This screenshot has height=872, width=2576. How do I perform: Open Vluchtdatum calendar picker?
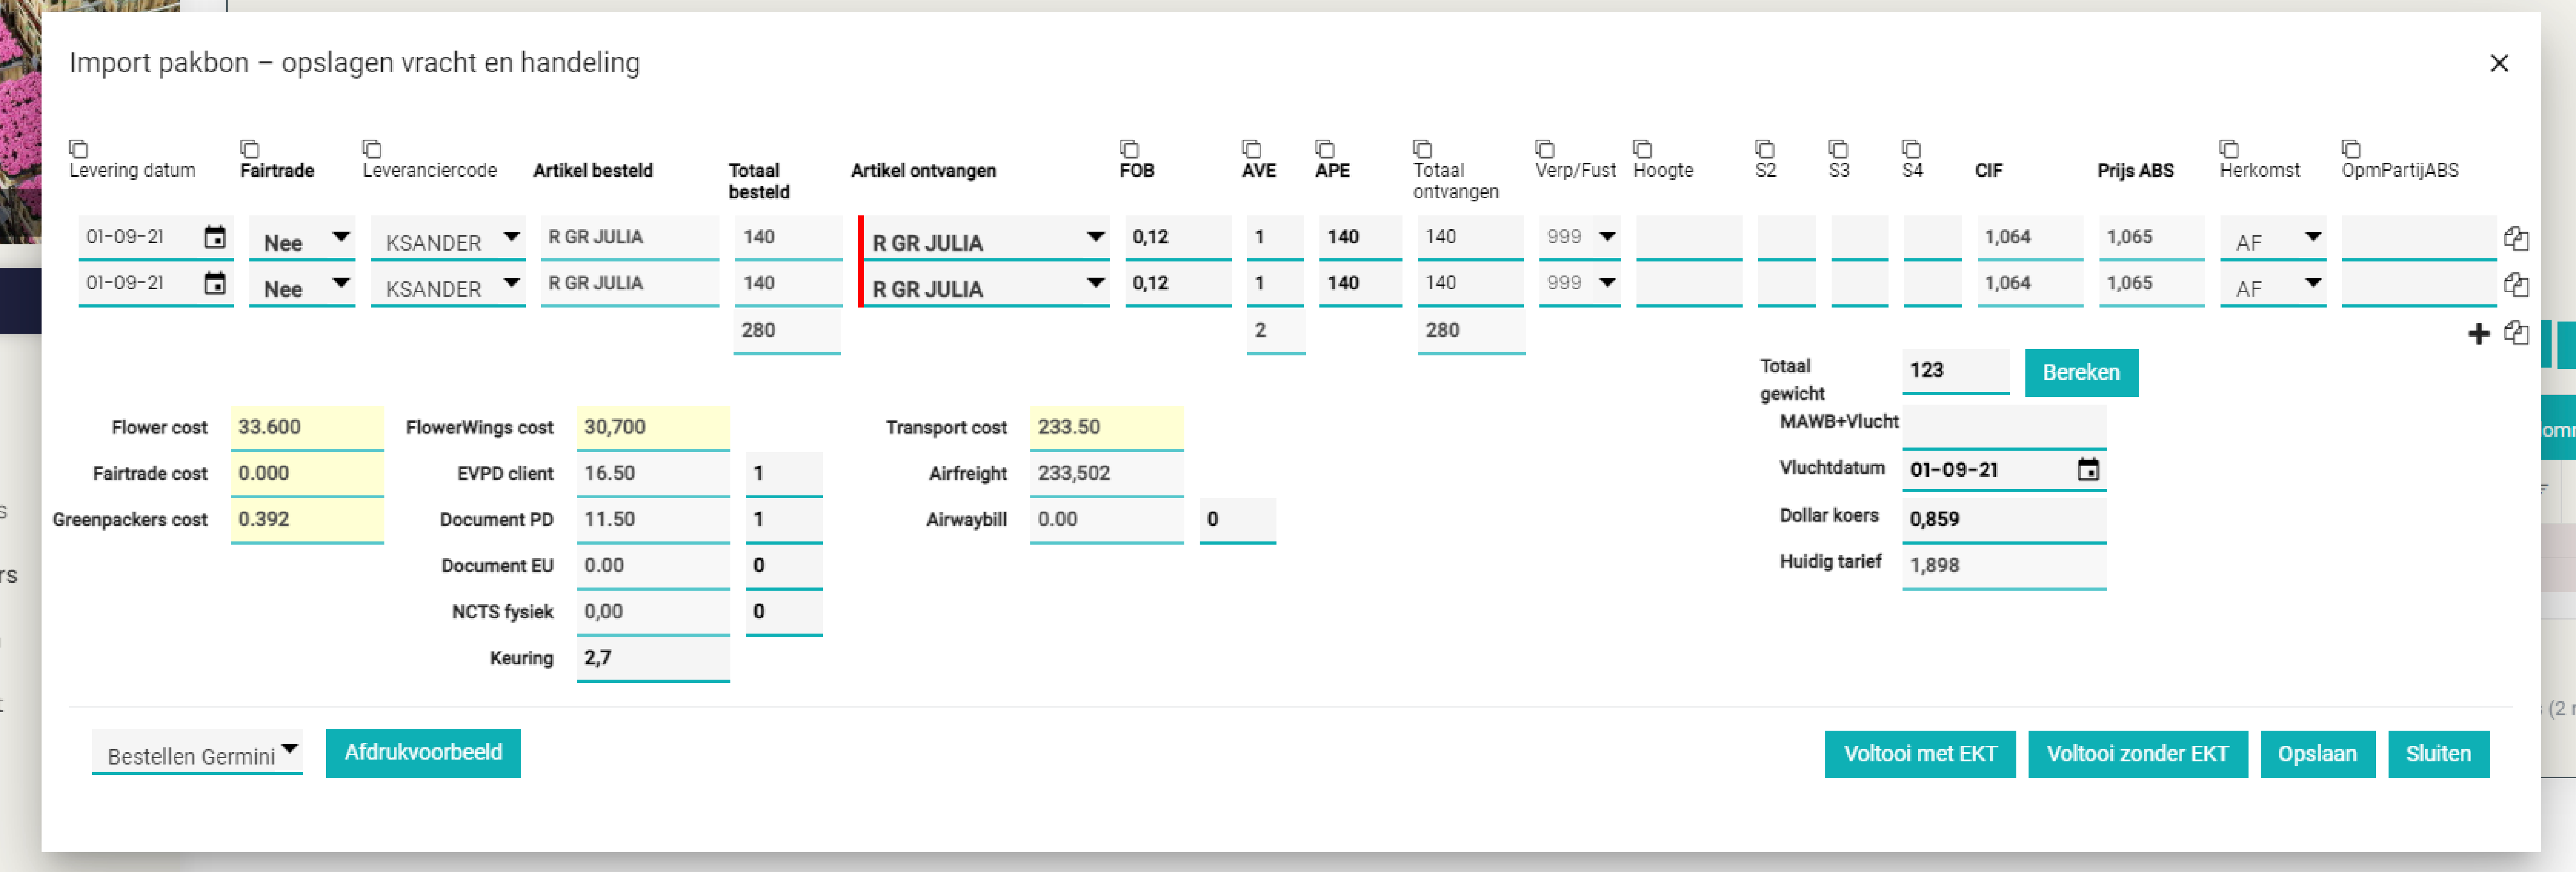[2088, 469]
